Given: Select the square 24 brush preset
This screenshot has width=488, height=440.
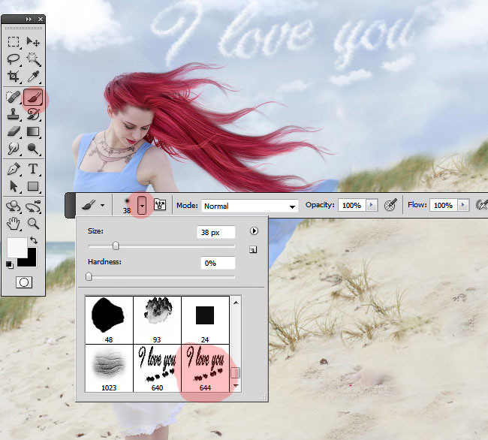Looking at the screenshot, I should [x=205, y=320].
